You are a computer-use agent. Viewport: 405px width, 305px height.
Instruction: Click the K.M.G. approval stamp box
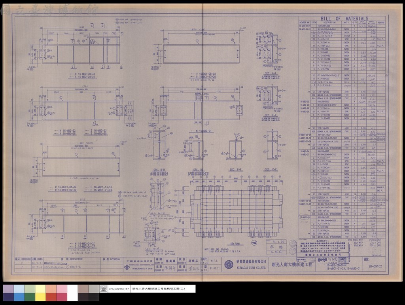pos(276,247)
